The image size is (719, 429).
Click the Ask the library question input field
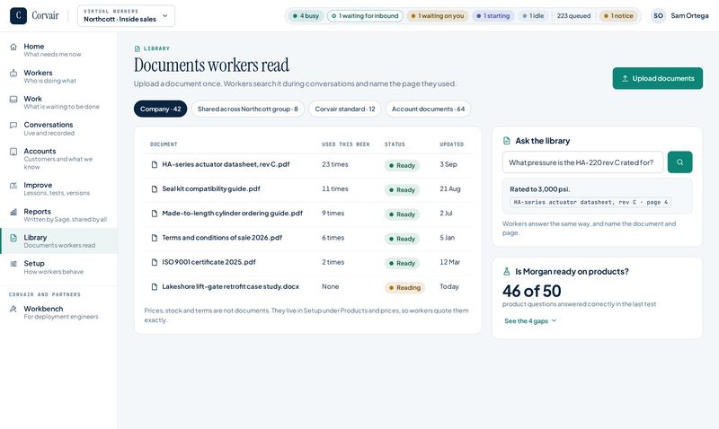point(582,162)
